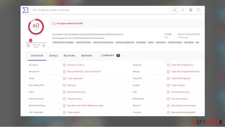225x127 pixels.
Task: Click the TR/Agent.xbsmp detection text
Action: point(74,99)
